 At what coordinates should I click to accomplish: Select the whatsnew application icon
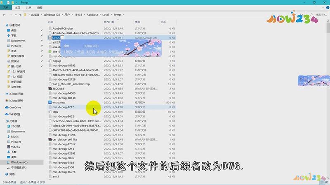50,102
